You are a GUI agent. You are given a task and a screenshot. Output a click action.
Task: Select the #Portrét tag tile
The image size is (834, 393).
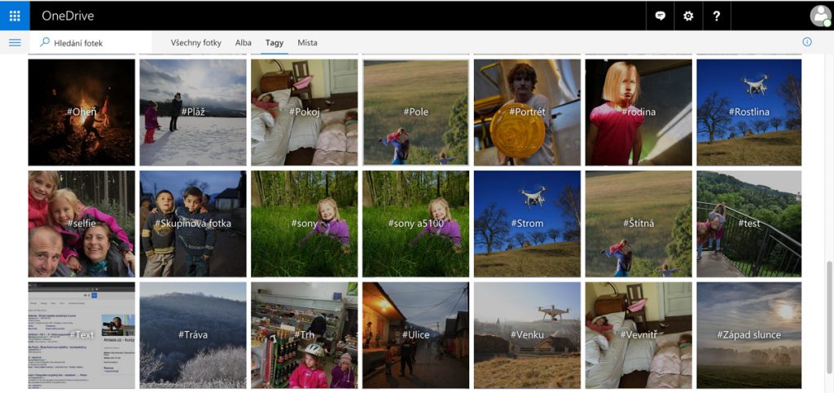(527, 112)
